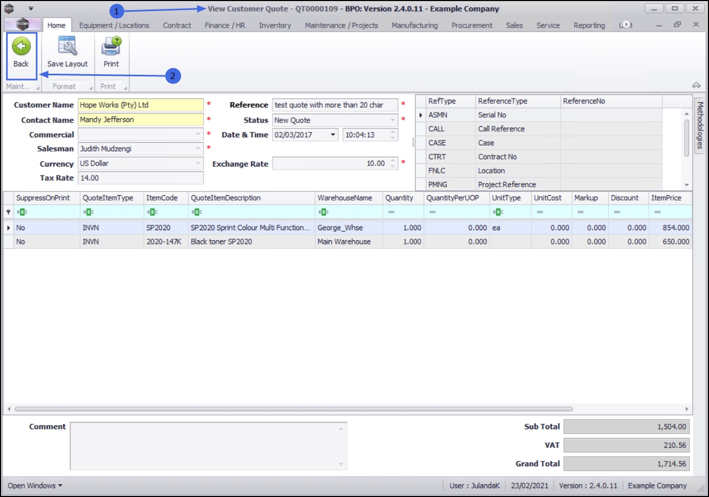The image size is (709, 497).
Task: Open the Quick Access toolbar dropdown arrow
Action: click(x=31, y=8)
